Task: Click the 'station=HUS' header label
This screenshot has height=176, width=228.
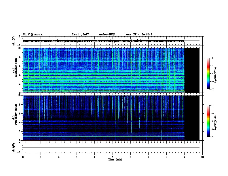Action: point(107,35)
